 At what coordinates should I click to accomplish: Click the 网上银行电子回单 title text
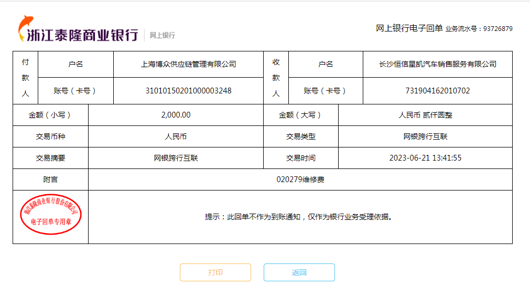click(409, 28)
